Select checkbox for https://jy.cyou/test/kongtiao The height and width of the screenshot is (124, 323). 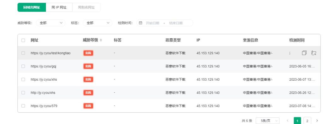click(23, 53)
